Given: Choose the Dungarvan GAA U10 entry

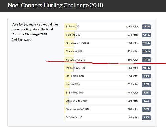Looking at the screenshot, I should click(x=108, y=43).
